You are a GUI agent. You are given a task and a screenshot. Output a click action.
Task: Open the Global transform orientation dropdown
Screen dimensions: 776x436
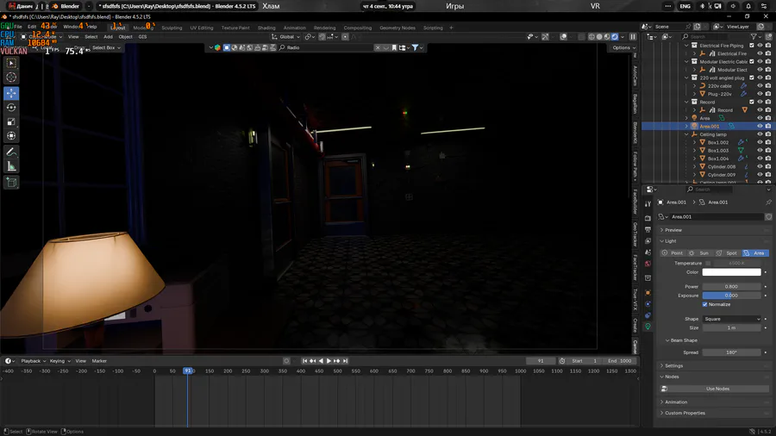(286, 36)
